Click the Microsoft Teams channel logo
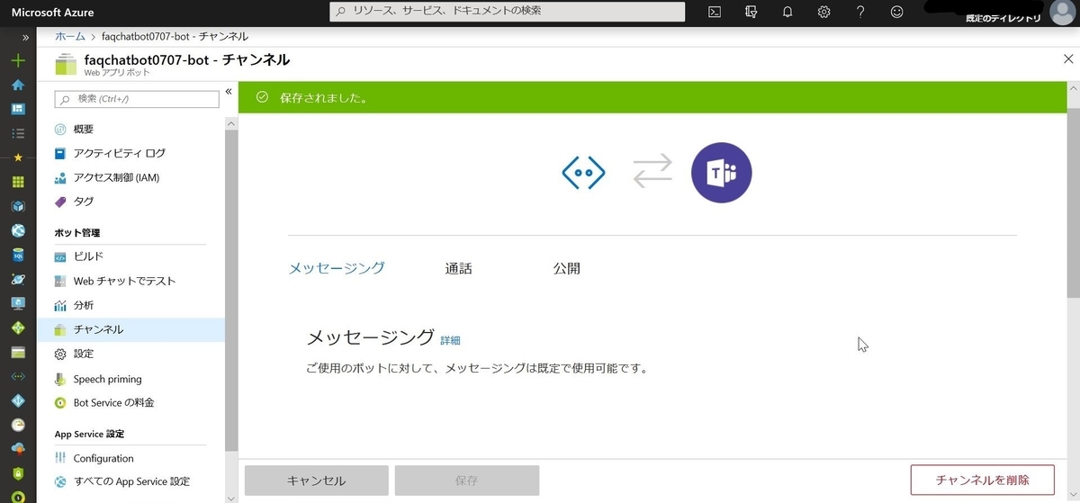 (x=721, y=172)
